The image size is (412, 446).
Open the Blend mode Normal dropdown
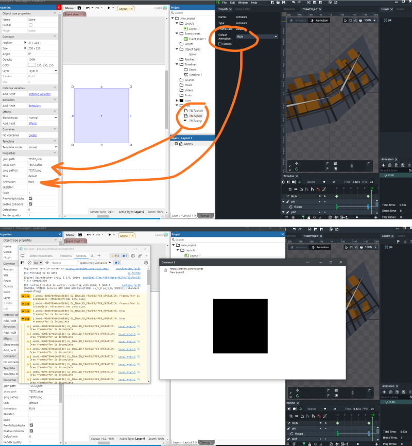[43, 118]
